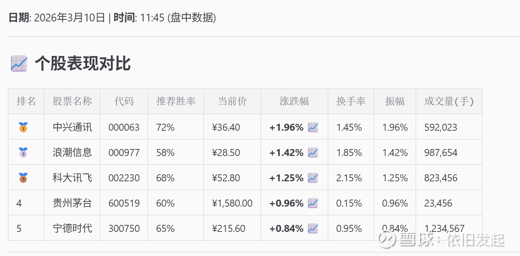The width and height of the screenshot is (520, 256).
Task: Click the trend icon next to +0.96%
Action: point(313,203)
